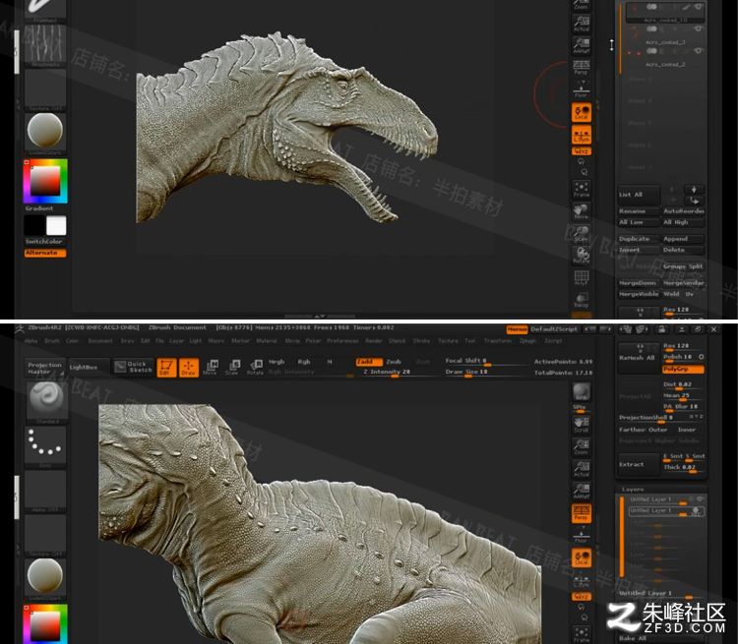
Task: Hide Acro_coelad_10 subtool via eye icon
Action: tap(699, 7)
